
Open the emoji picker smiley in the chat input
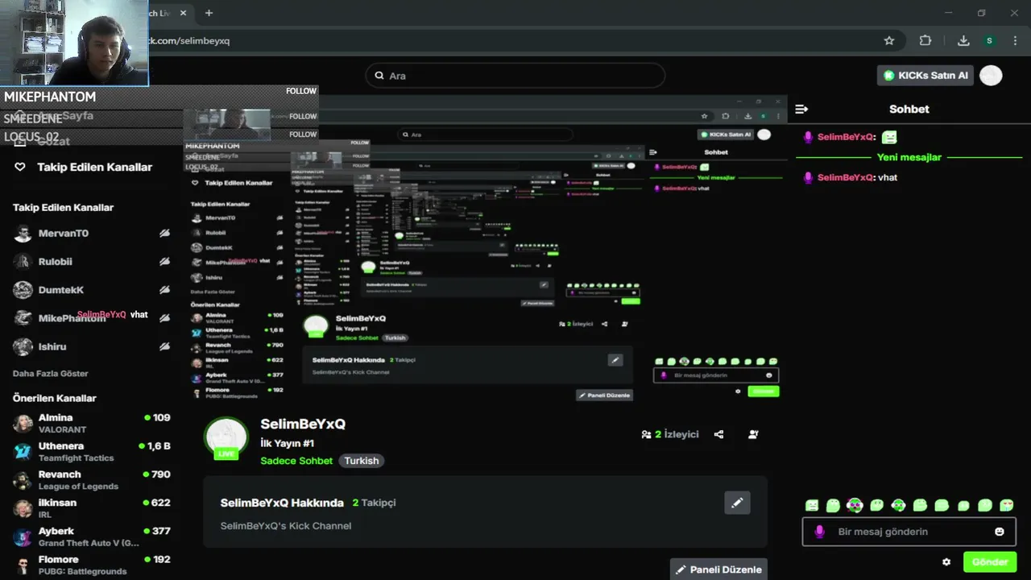pyautogui.click(x=1000, y=532)
